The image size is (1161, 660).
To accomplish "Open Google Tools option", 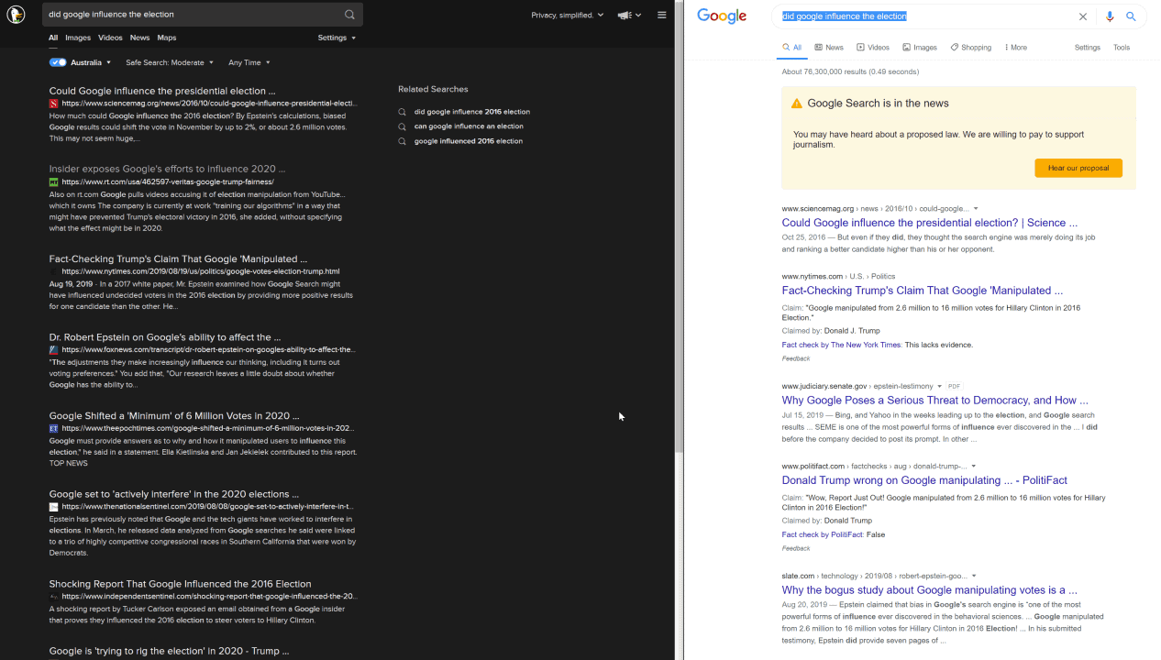I will [1122, 48].
